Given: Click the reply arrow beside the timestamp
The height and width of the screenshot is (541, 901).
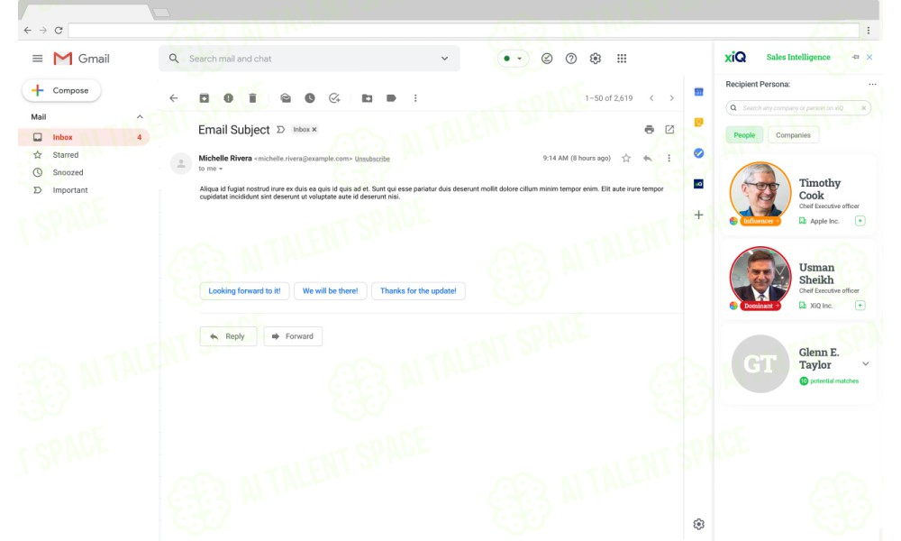Looking at the screenshot, I should coord(648,158).
